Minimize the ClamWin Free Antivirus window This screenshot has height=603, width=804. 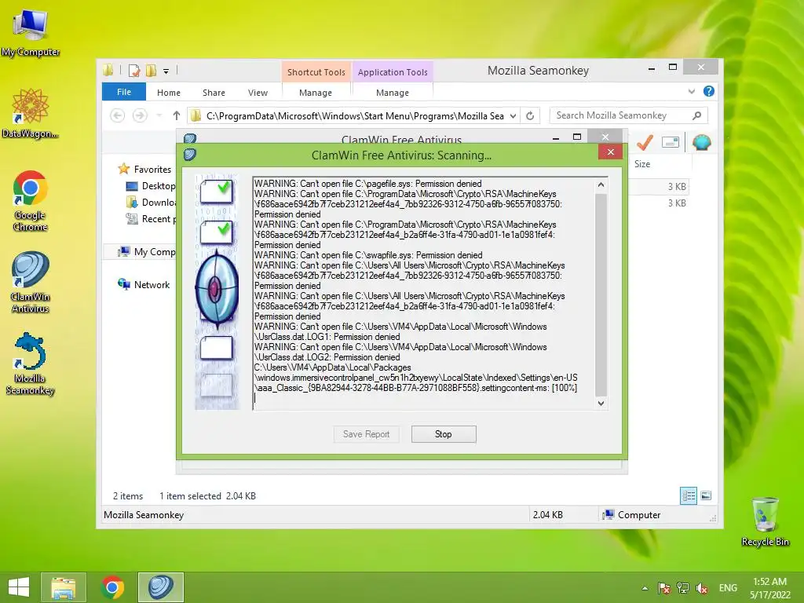(556, 138)
